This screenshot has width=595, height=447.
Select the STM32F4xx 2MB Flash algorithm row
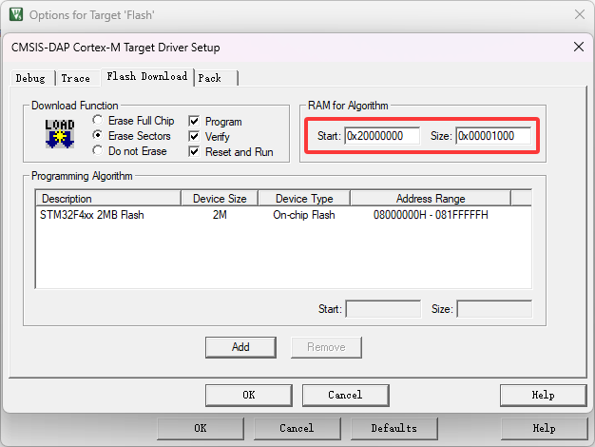(x=283, y=215)
